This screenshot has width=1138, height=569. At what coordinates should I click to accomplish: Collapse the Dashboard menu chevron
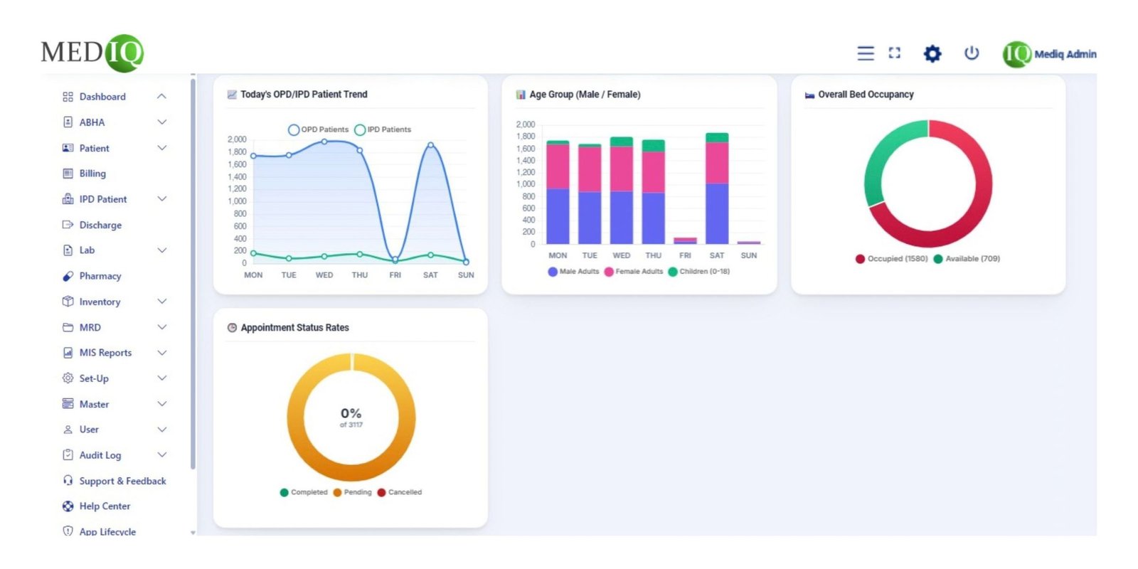161,96
